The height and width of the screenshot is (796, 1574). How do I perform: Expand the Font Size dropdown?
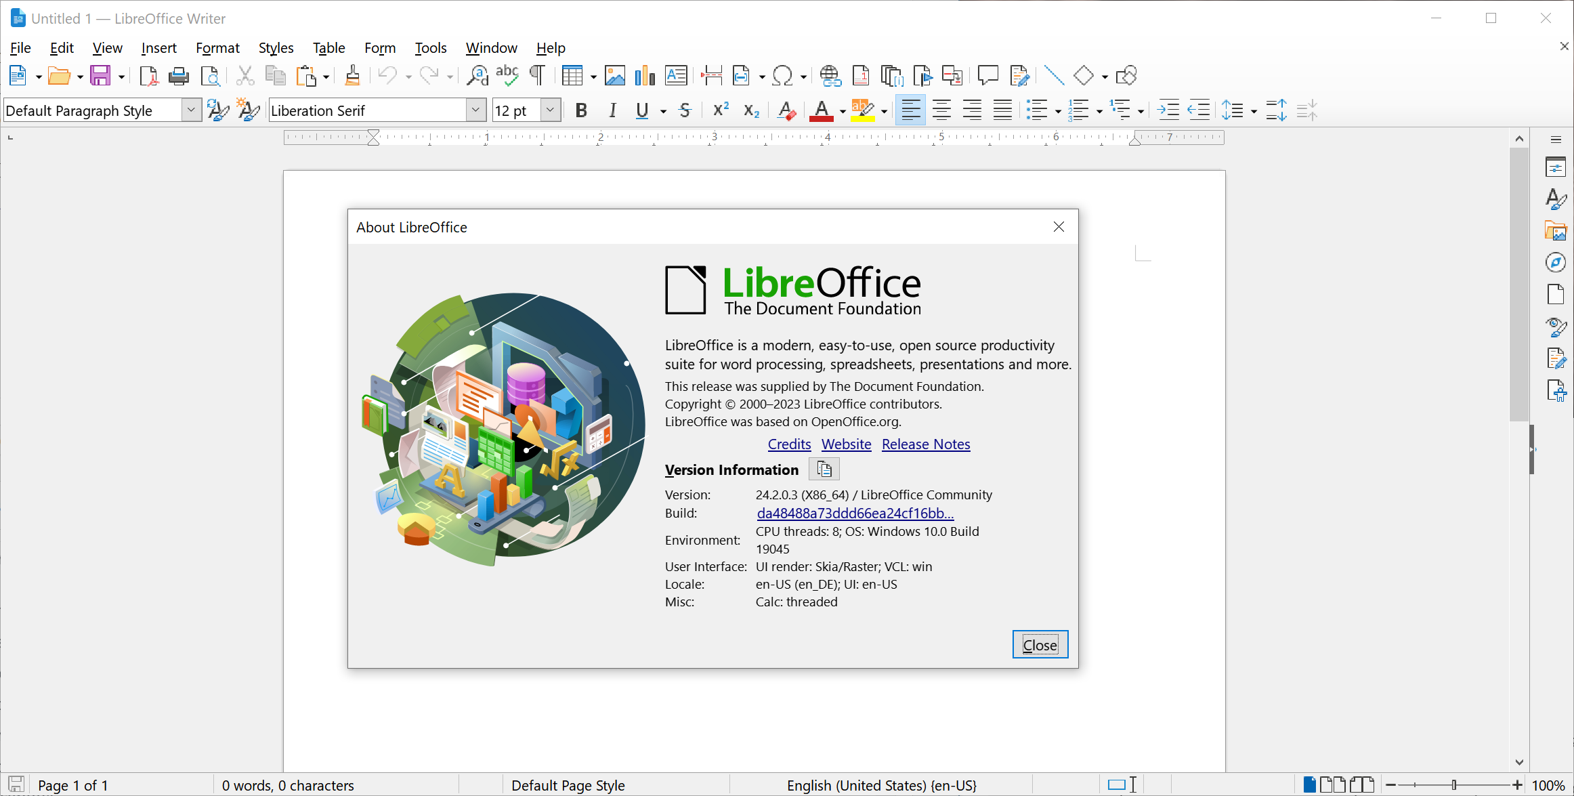point(551,110)
